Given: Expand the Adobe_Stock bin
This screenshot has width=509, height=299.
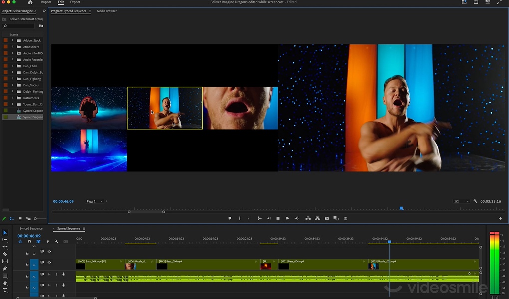Looking at the screenshot, I should click(x=12, y=40).
